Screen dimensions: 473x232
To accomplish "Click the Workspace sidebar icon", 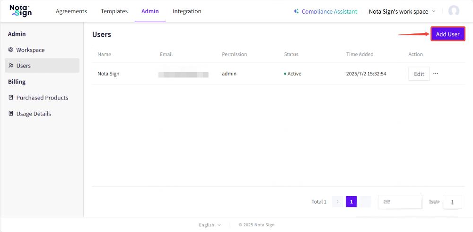I will tap(11, 50).
